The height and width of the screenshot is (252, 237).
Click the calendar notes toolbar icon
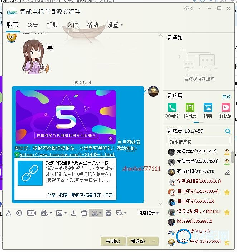click(108, 213)
